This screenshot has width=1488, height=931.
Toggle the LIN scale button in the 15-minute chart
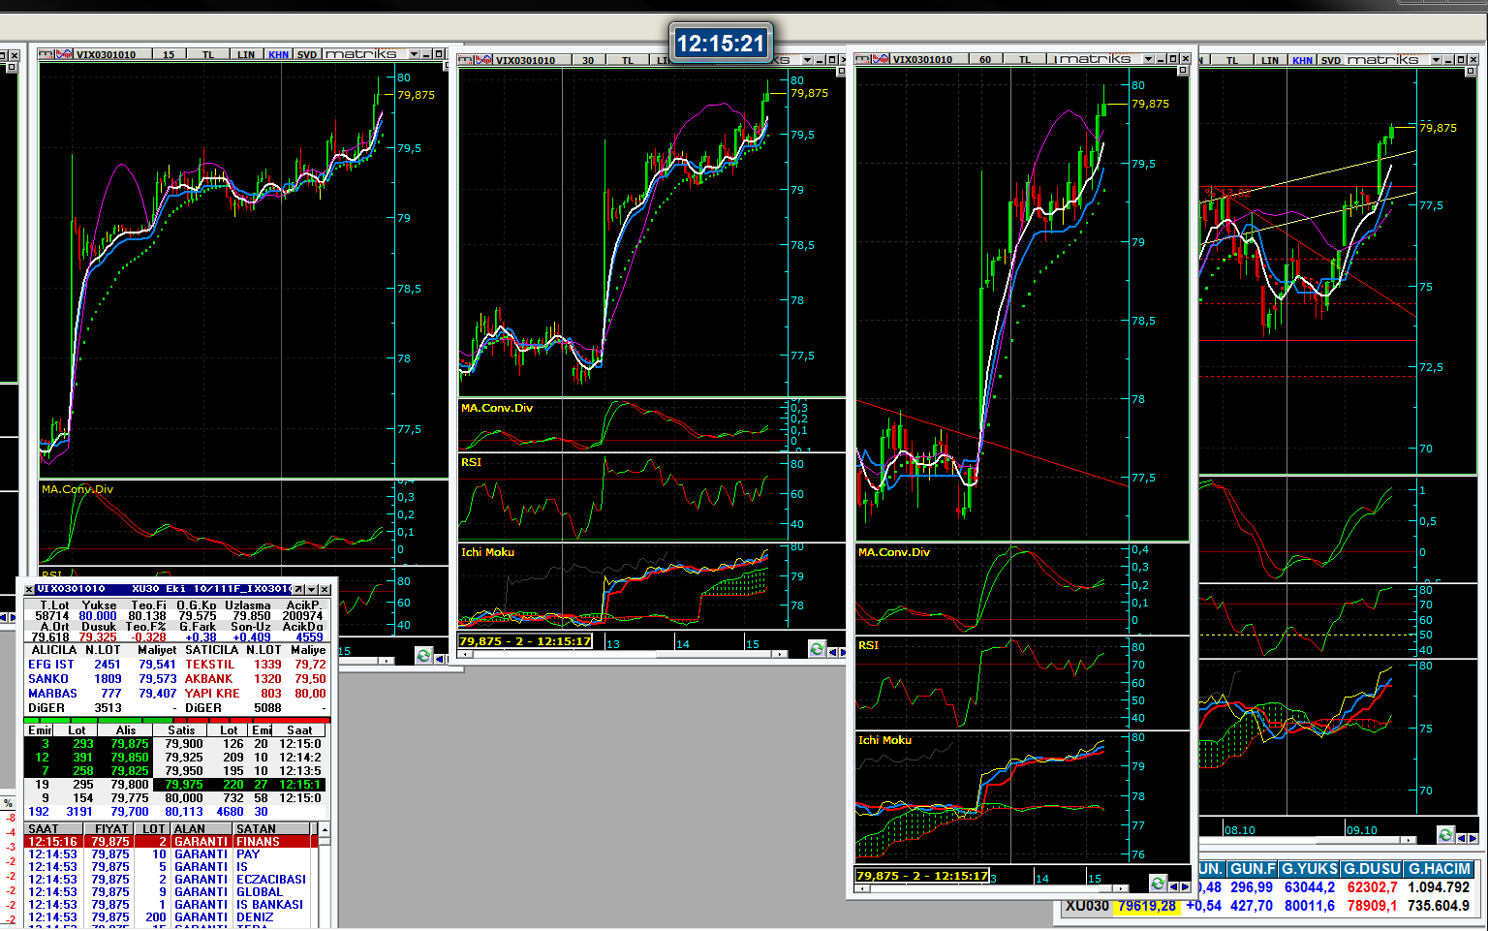click(x=246, y=54)
